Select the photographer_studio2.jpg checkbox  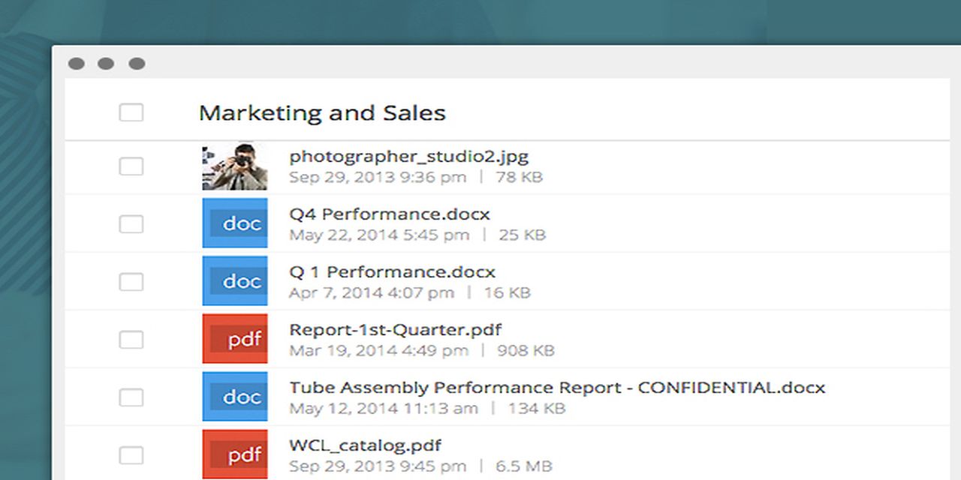coord(131,166)
